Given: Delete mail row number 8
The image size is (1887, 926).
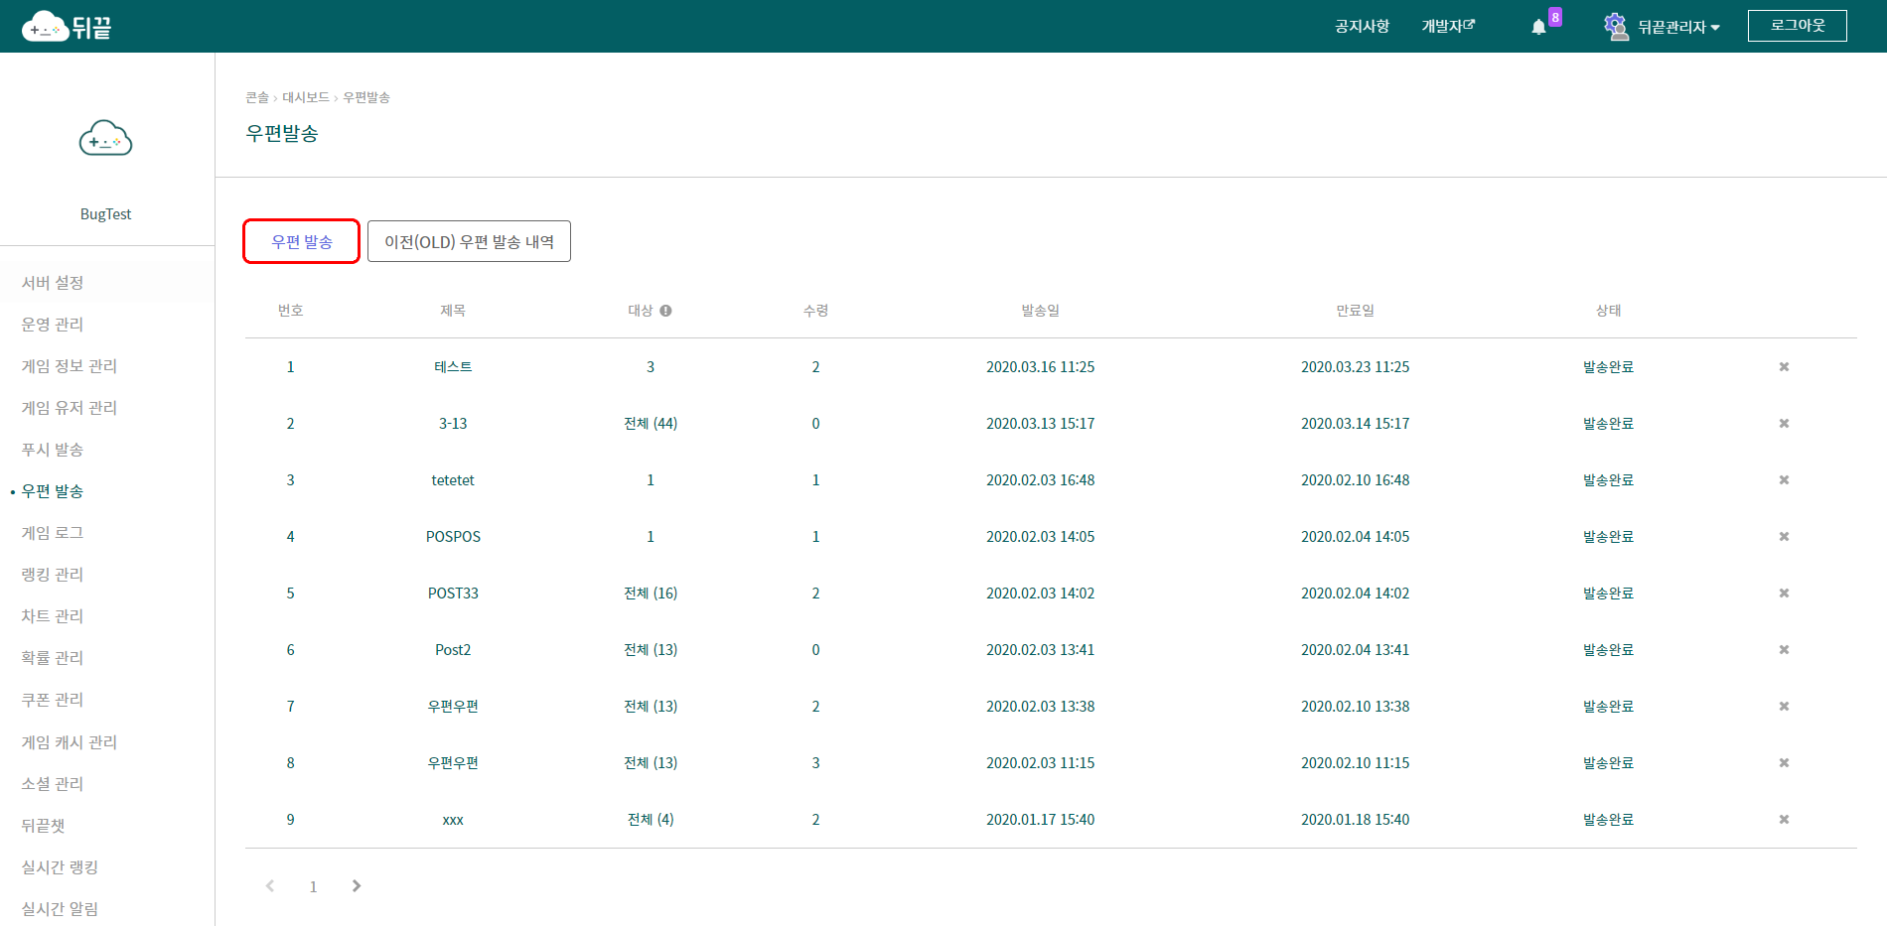Looking at the screenshot, I should [x=1784, y=763].
